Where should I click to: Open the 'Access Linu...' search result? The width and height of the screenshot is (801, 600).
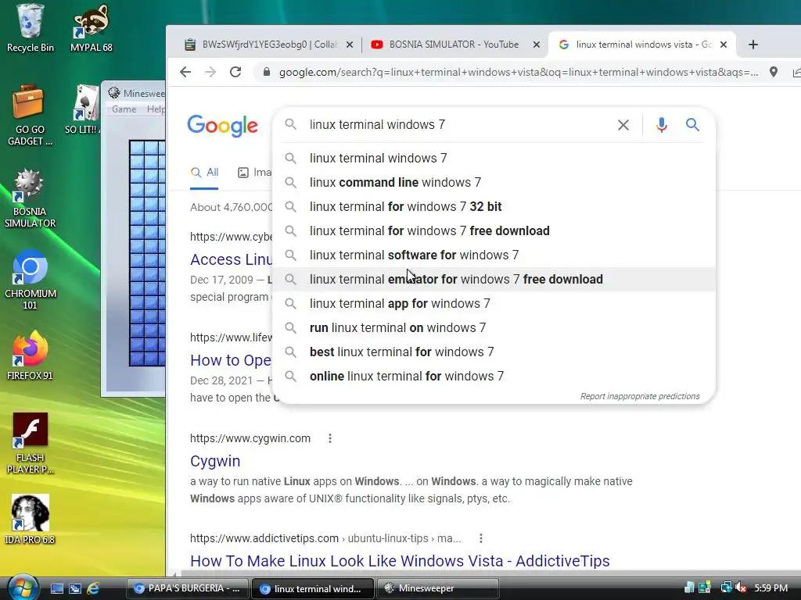231,259
